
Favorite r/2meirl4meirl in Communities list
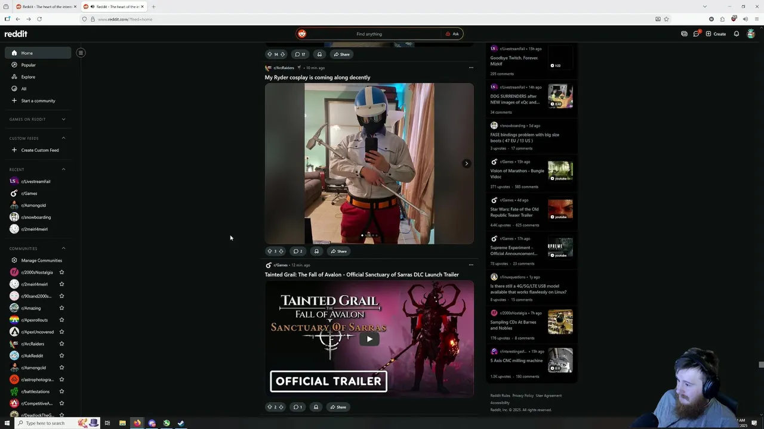[61, 284]
